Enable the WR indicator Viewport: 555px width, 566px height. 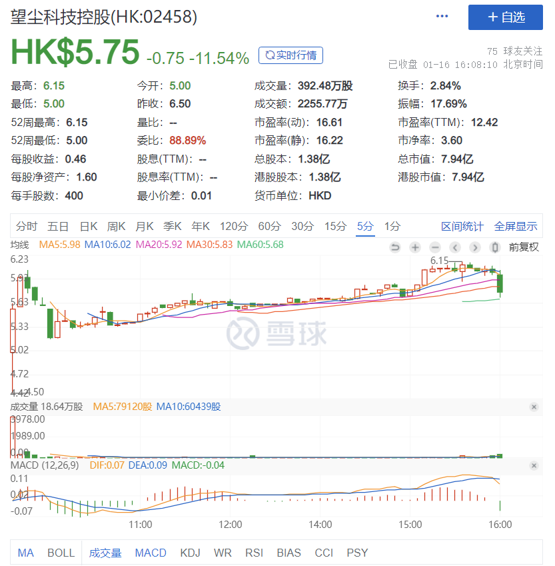tap(223, 553)
